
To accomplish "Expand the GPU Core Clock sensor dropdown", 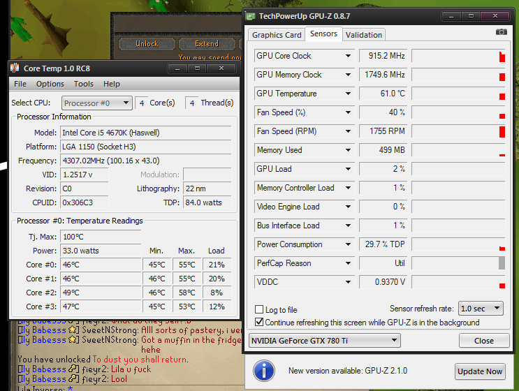I will pyautogui.click(x=348, y=56).
